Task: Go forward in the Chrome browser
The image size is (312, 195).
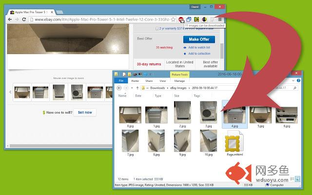Action: pyautogui.click(x=17, y=19)
